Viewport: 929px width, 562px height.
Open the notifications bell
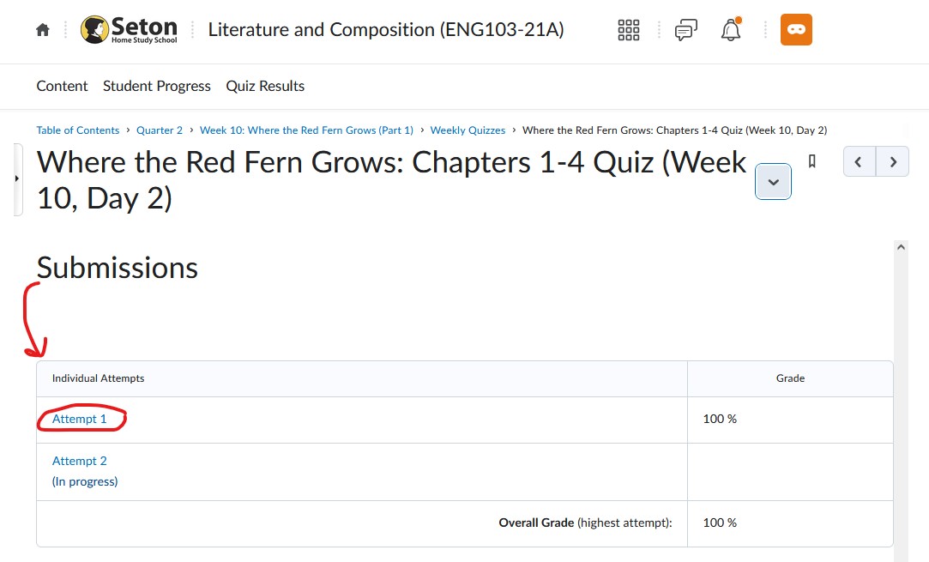(731, 30)
